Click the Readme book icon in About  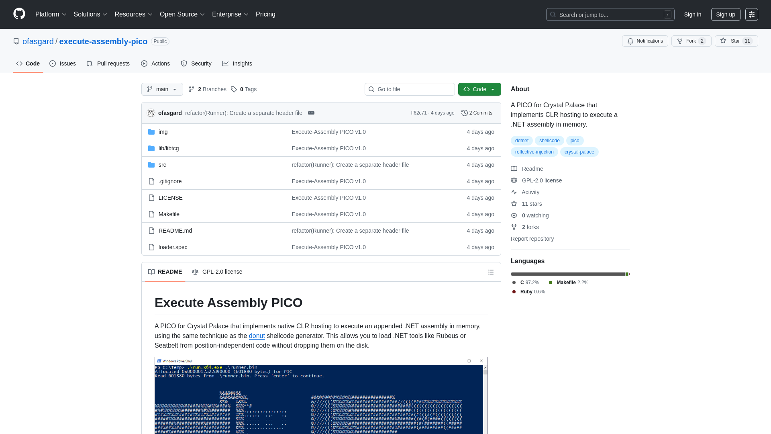point(514,169)
